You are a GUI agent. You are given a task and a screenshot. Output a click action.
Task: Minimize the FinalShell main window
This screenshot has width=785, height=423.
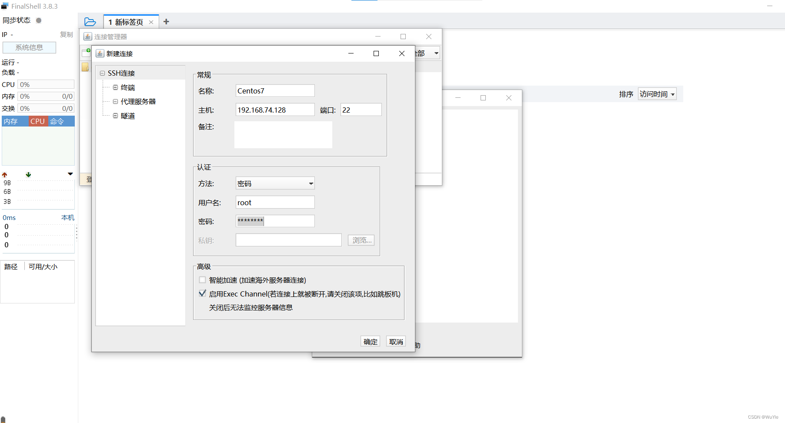click(x=770, y=6)
